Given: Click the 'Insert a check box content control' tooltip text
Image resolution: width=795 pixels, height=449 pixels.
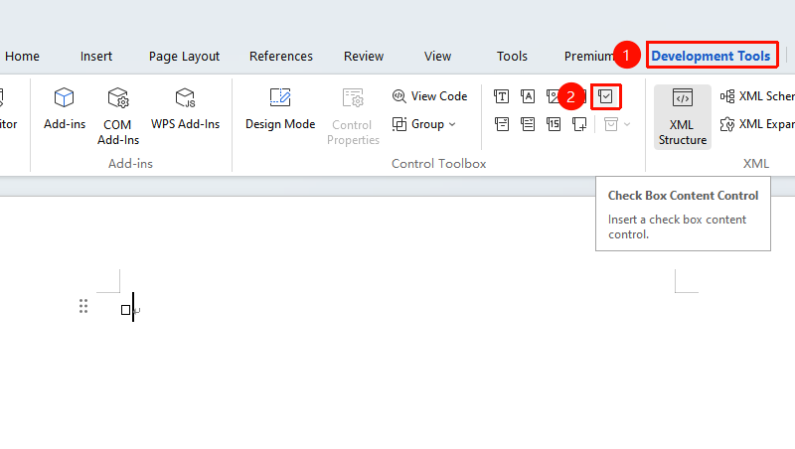Looking at the screenshot, I should [x=677, y=227].
